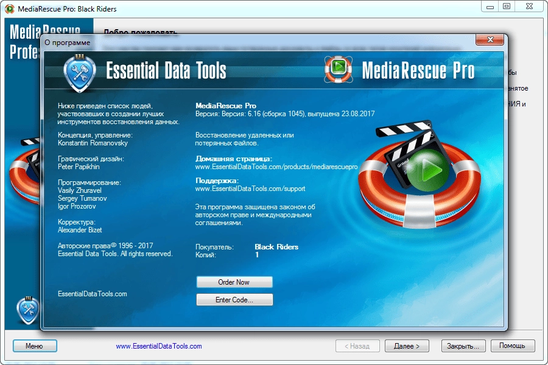Image resolution: width=548 pixels, height=365 pixels.
Task: Click the small shield icon in sidebar
Action: point(28,310)
